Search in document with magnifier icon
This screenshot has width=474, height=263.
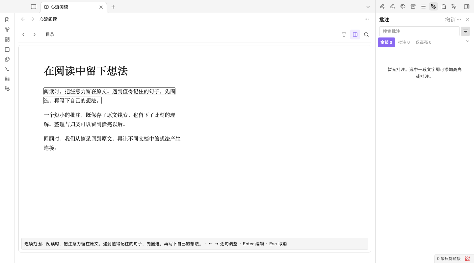(x=366, y=35)
